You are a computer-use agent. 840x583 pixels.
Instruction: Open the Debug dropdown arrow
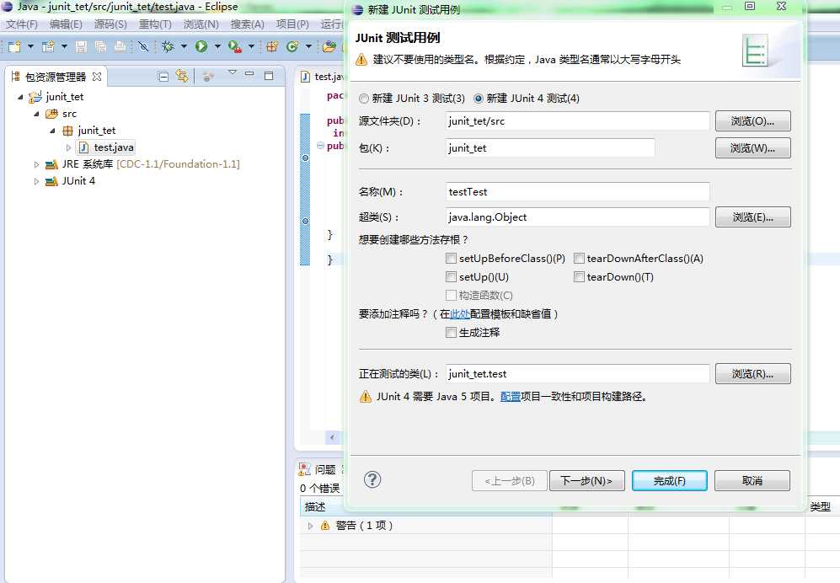[184, 46]
